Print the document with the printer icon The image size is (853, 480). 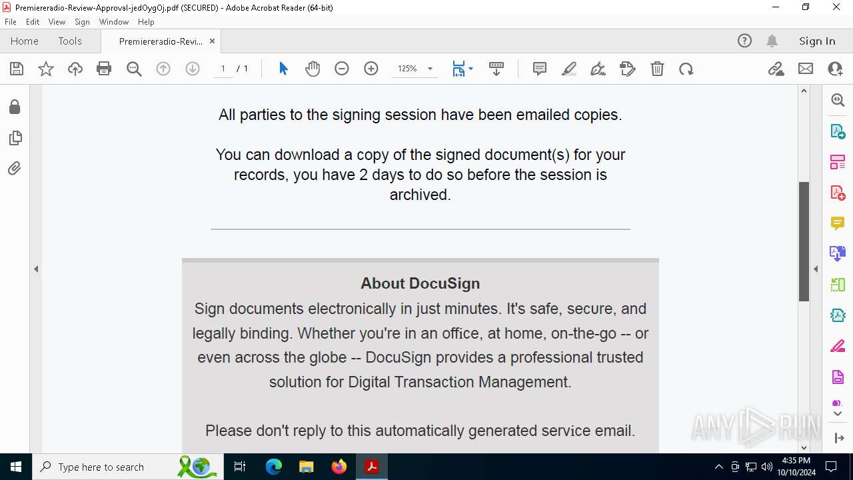pos(104,69)
